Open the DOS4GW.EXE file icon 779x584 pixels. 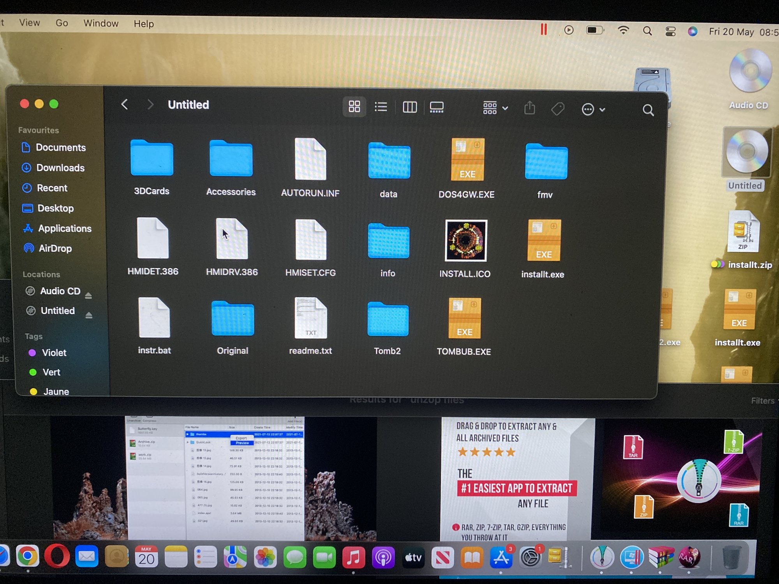pos(467,160)
